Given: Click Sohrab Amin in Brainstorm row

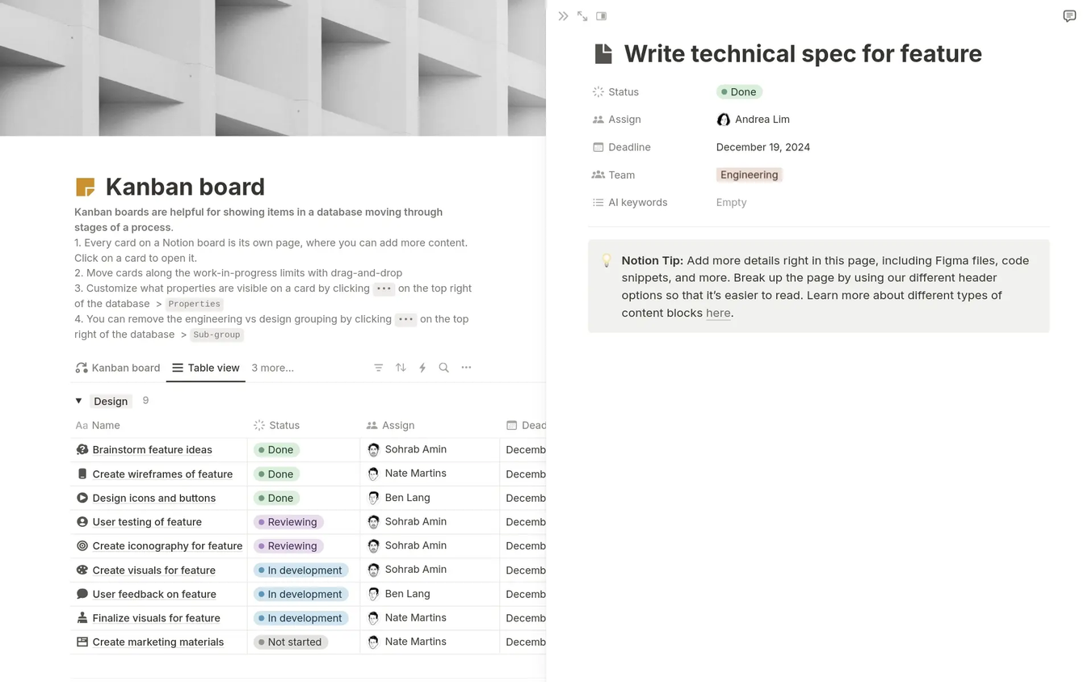Looking at the screenshot, I should click(x=406, y=449).
